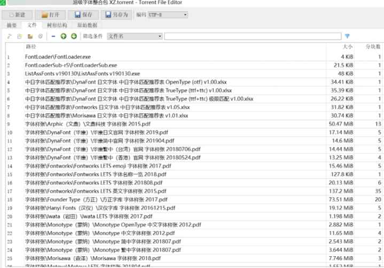Click the add folder icon in toolbar
The width and height of the screenshot is (384, 268).
pos(30,36)
